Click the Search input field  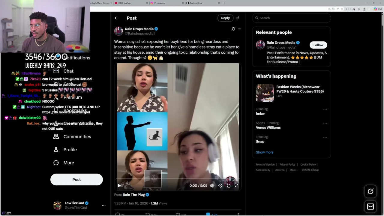(x=291, y=18)
